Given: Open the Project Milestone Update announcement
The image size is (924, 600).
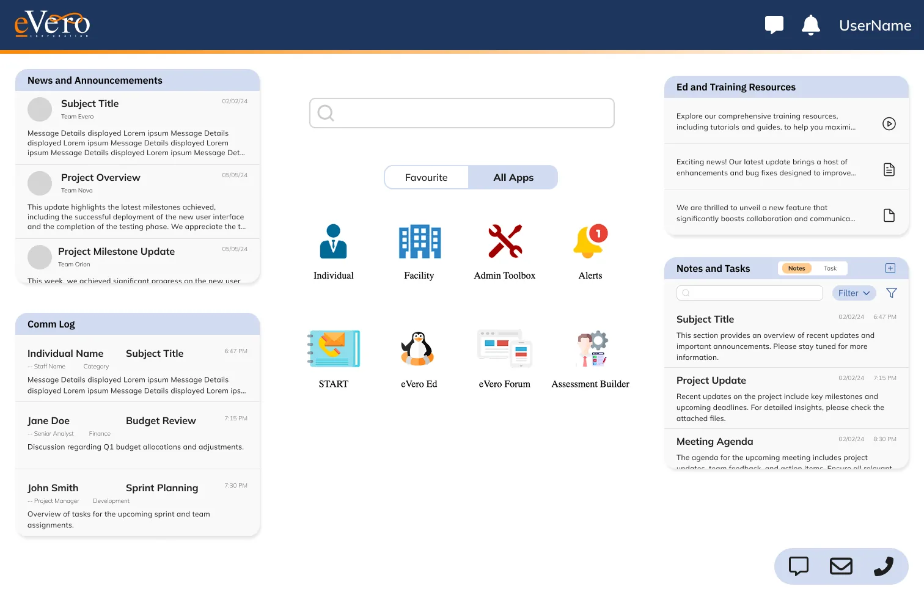Looking at the screenshot, I should [x=137, y=261].
